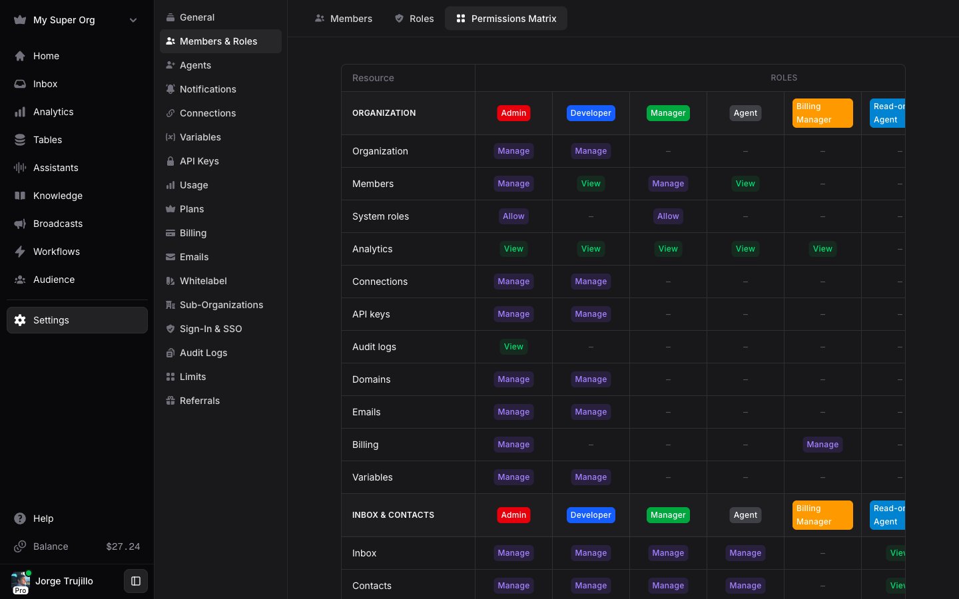This screenshot has height=599, width=959.
Task: Click the Usage bars icon
Action: click(170, 185)
